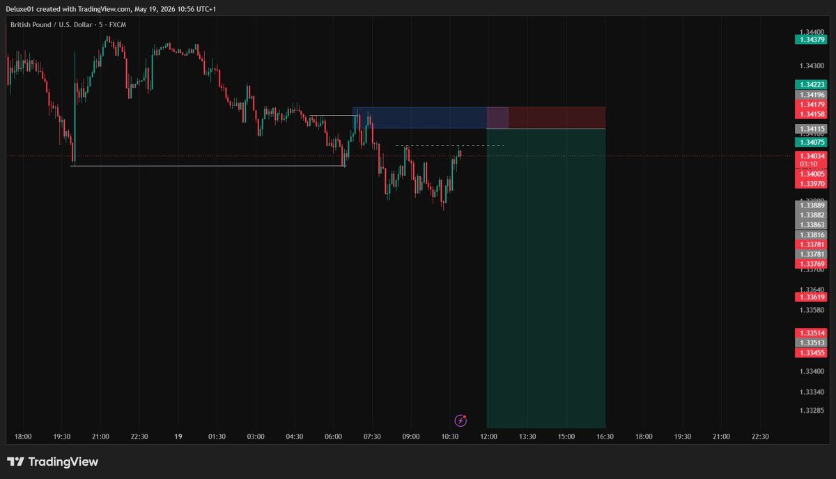Screen dimensions: 836x479
Task: Click the green 1.34223 price label
Action: coord(810,85)
